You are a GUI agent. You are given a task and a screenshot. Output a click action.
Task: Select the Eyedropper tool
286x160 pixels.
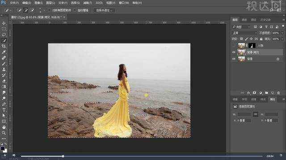click(x=4, y=52)
